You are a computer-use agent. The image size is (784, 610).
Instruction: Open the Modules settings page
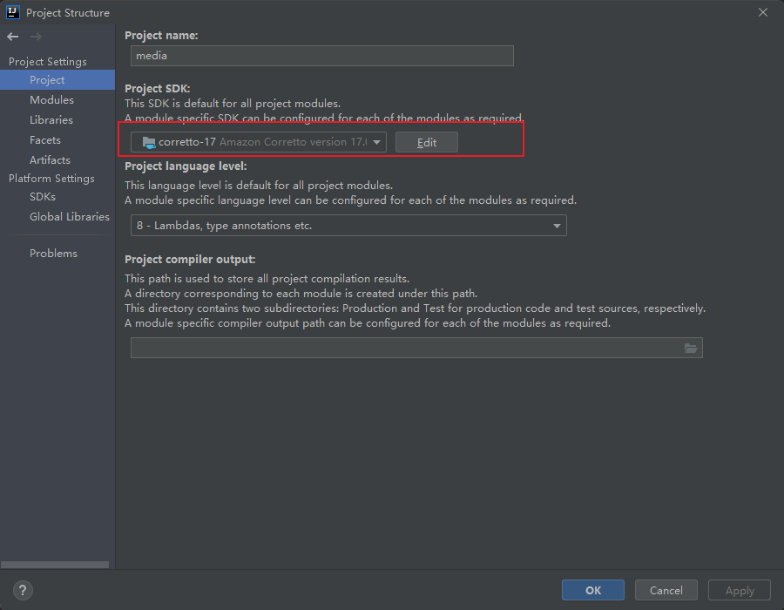51,100
